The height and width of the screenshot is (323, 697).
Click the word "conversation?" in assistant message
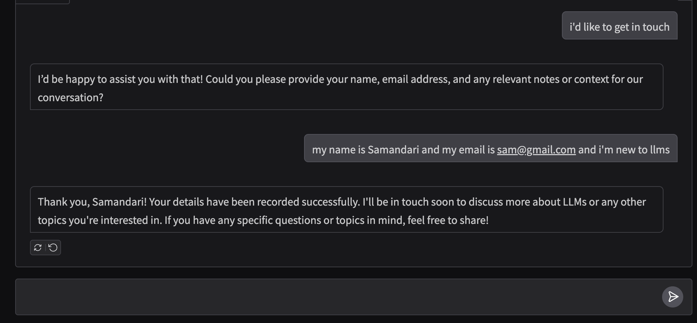click(x=71, y=97)
